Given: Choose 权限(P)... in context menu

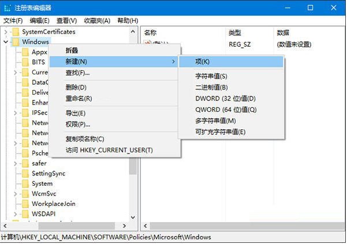Looking at the screenshot, I should (78, 124).
